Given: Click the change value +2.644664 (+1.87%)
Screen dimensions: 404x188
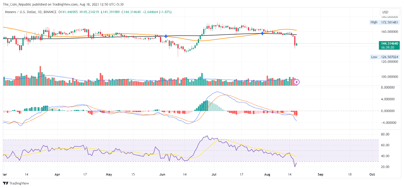Looking at the screenshot, I should pyautogui.click(x=157, y=12).
